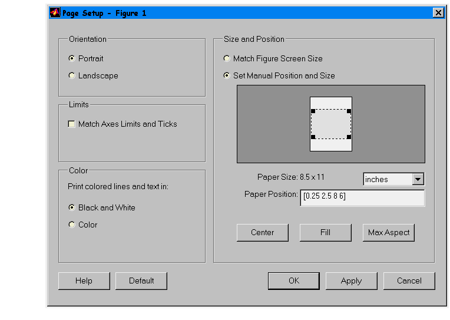Click the MATLAB icon in title bar
The image size is (450, 320).
pyautogui.click(x=55, y=12)
